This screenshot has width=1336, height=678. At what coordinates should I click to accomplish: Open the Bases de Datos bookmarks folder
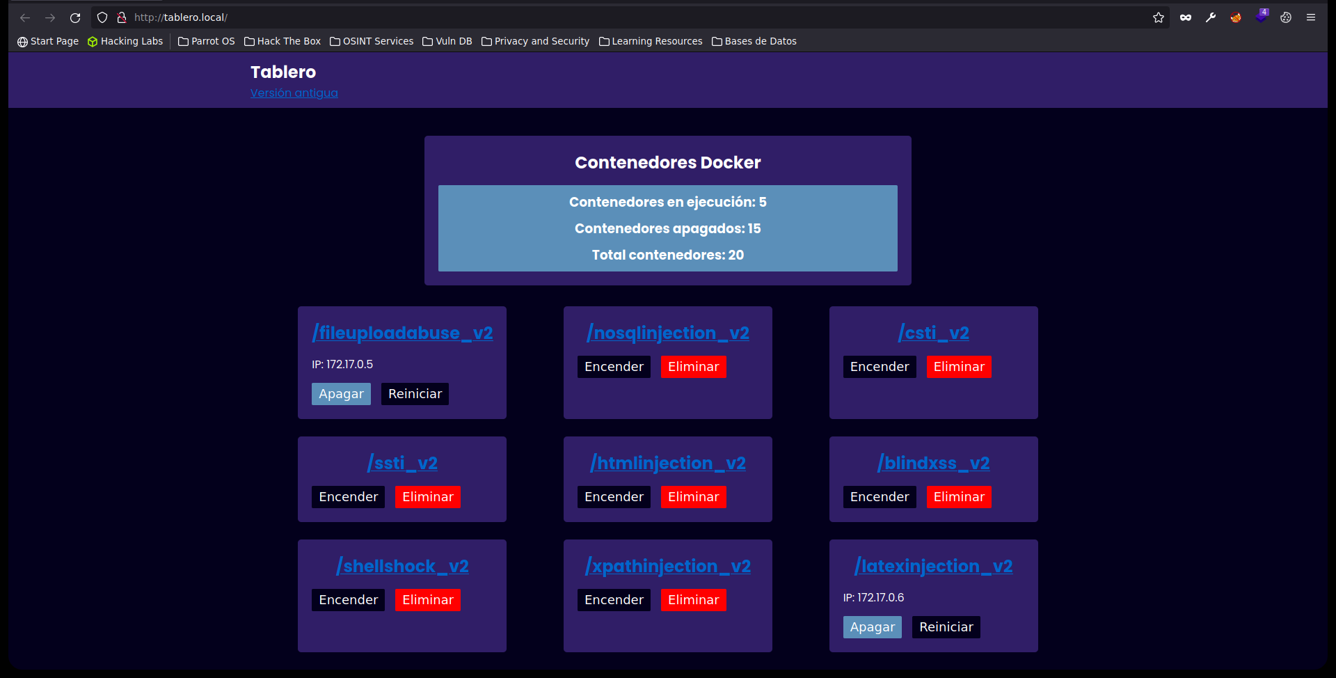click(x=754, y=41)
